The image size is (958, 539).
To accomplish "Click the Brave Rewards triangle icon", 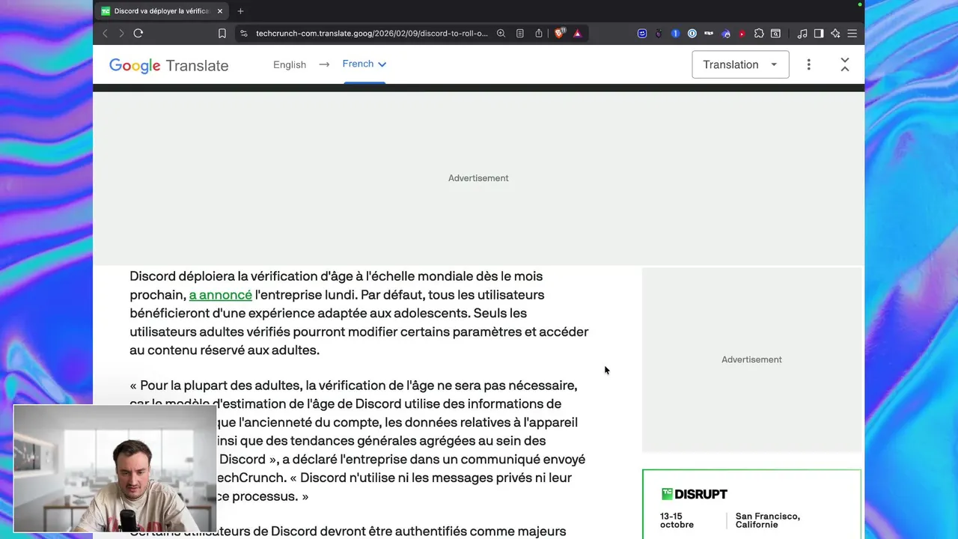I will point(577,34).
